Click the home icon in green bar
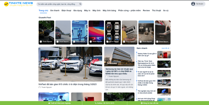This screenshot has height=105, width=209. [x=49, y=103]
